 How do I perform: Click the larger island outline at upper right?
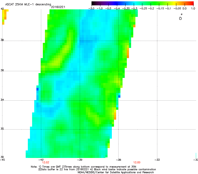(x=180, y=18)
